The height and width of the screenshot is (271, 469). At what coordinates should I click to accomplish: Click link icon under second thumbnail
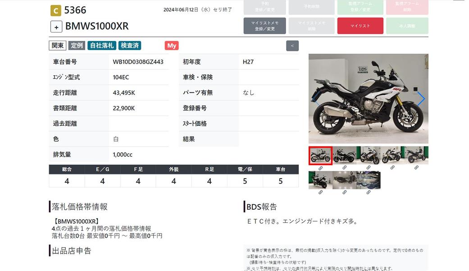344,168
